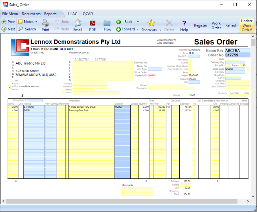Image resolution: width=257 pixels, height=212 pixels.
Task: Click into the Estimate No field
Action: point(155,63)
